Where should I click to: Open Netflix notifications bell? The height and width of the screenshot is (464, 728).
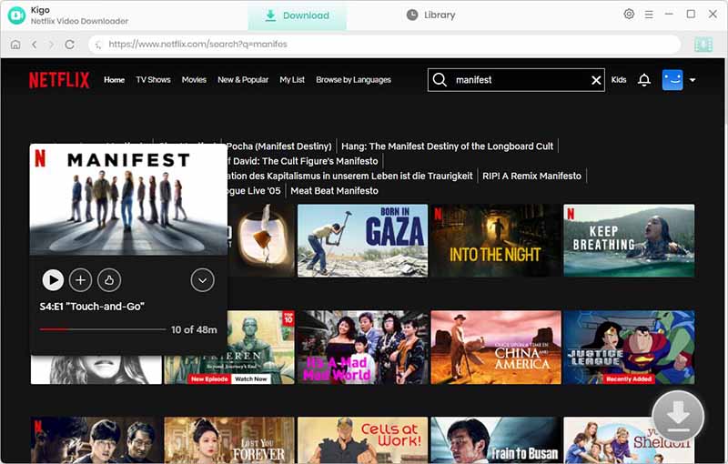click(644, 80)
